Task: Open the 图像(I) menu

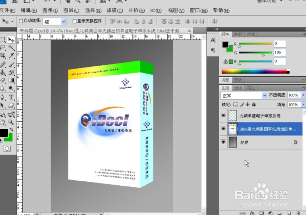Action: point(50,10)
